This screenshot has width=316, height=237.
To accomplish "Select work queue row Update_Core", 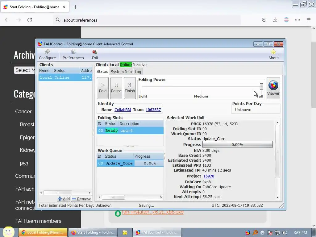I will click(x=130, y=163).
